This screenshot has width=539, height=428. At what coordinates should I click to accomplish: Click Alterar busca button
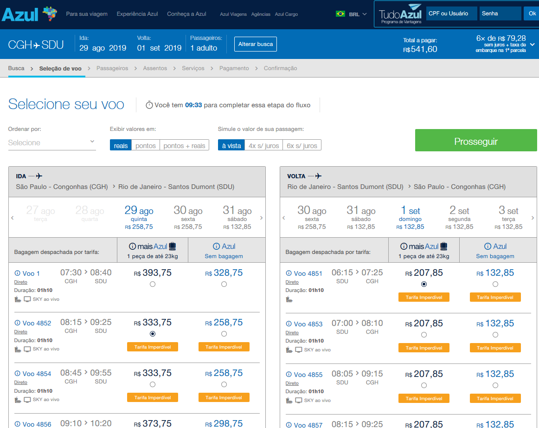(x=256, y=44)
